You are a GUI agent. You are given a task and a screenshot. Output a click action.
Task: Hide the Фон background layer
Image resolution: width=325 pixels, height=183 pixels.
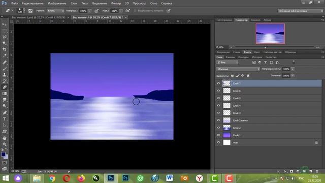pyautogui.click(x=218, y=142)
